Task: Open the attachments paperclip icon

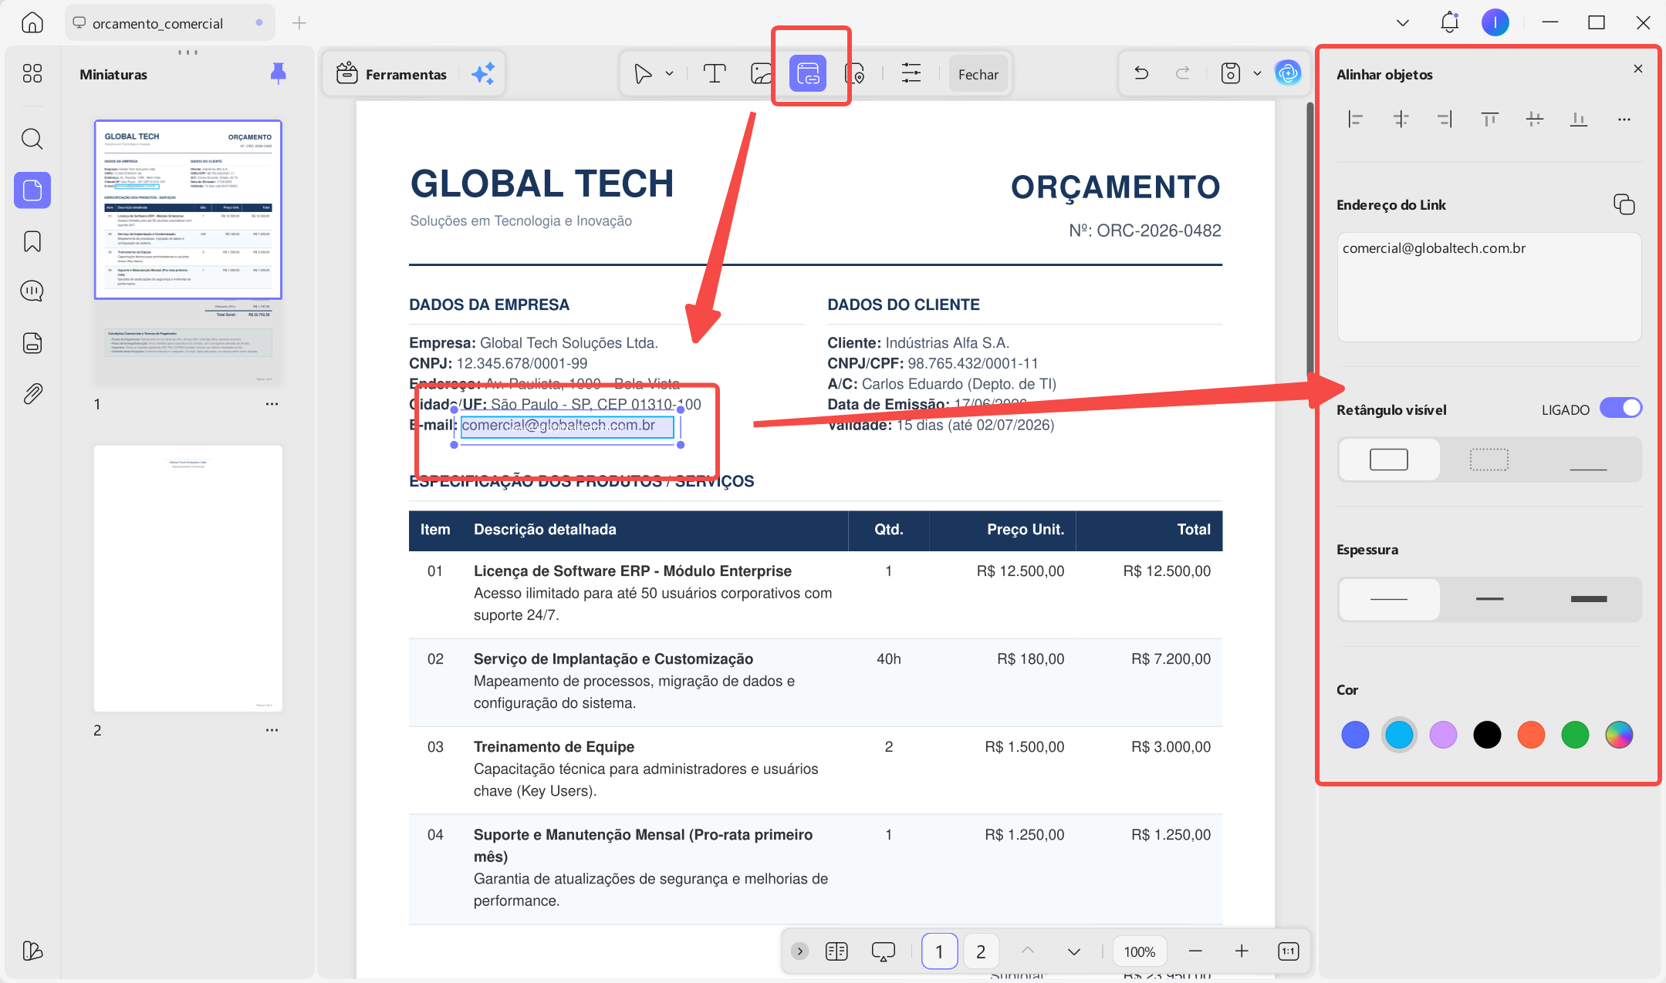Action: tap(32, 394)
